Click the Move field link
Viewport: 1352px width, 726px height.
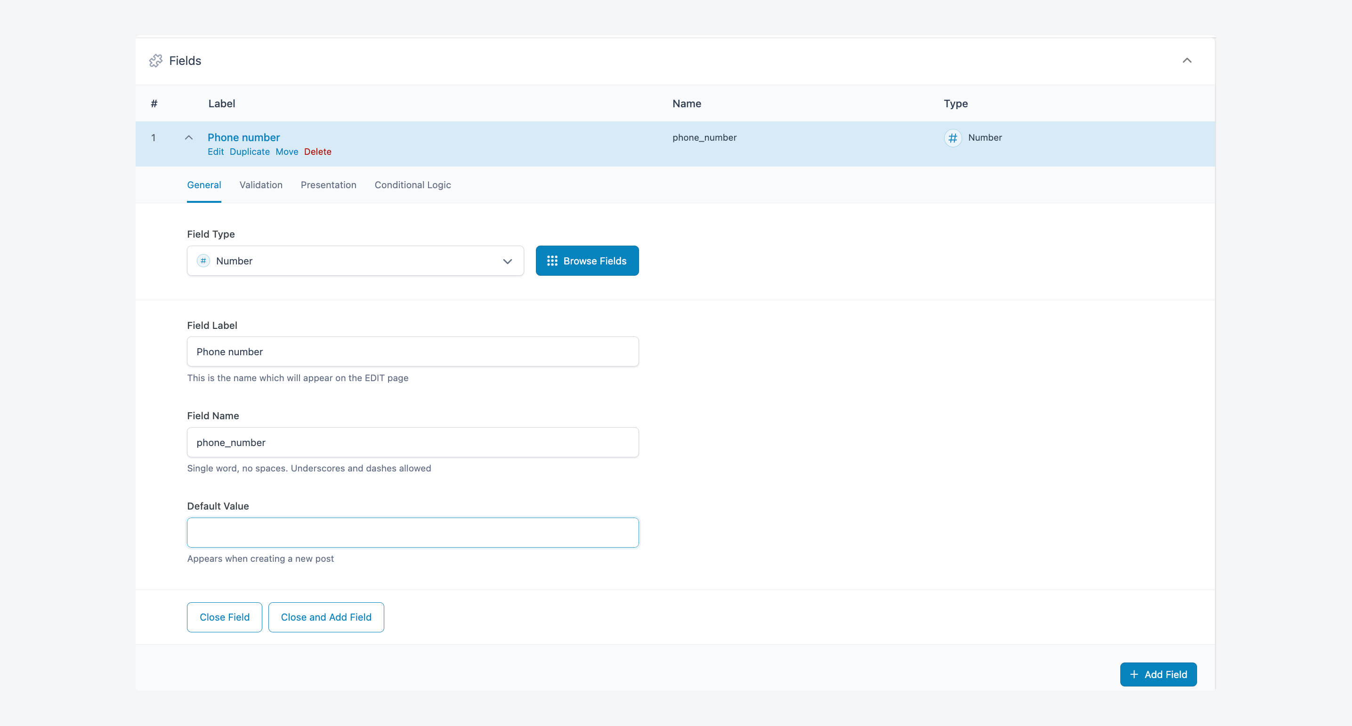point(287,152)
